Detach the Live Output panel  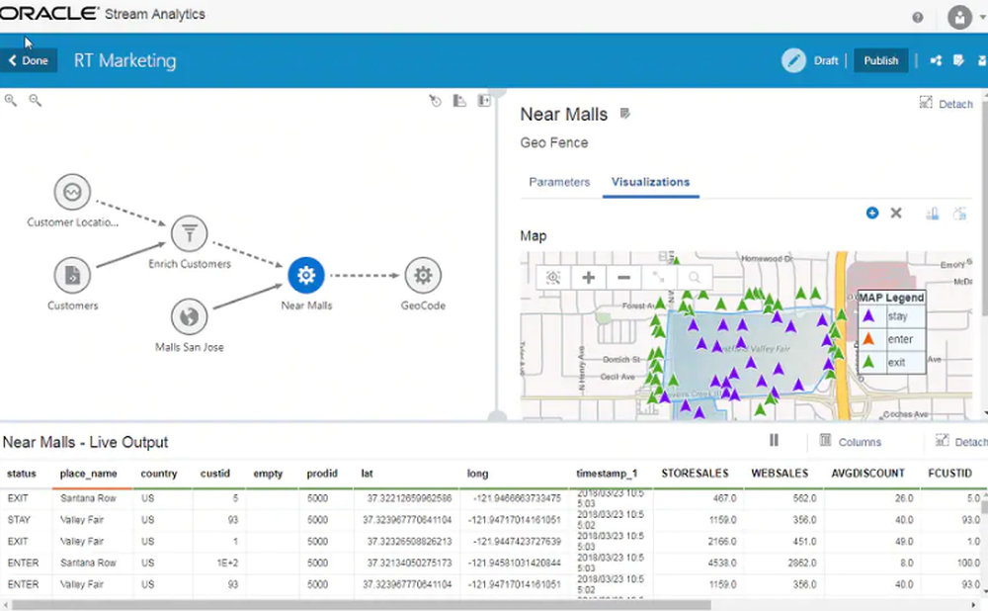coord(961,441)
